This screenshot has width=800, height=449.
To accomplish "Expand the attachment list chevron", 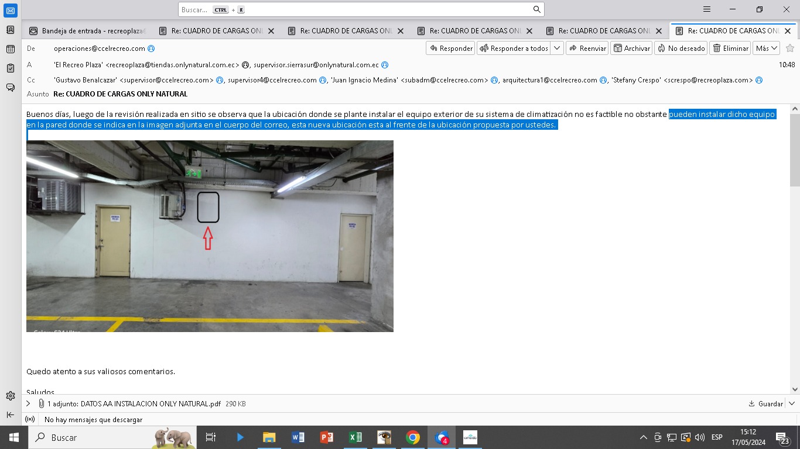I will (x=28, y=403).
